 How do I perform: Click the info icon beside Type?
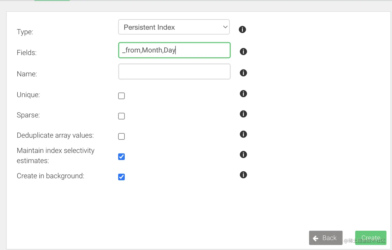pyautogui.click(x=242, y=30)
